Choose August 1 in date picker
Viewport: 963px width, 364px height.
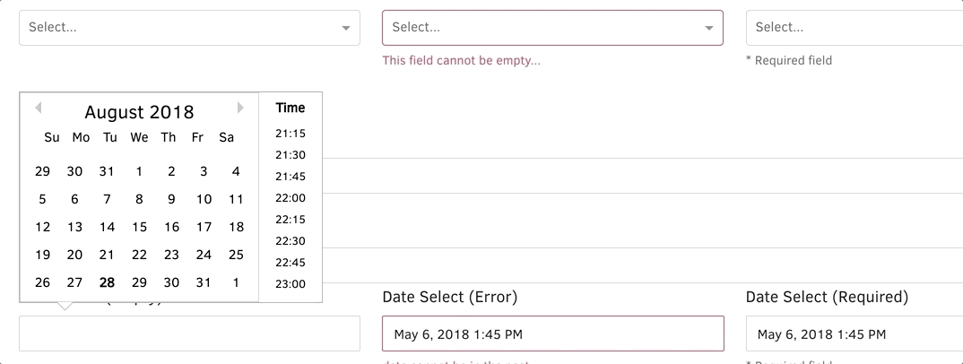(x=140, y=171)
